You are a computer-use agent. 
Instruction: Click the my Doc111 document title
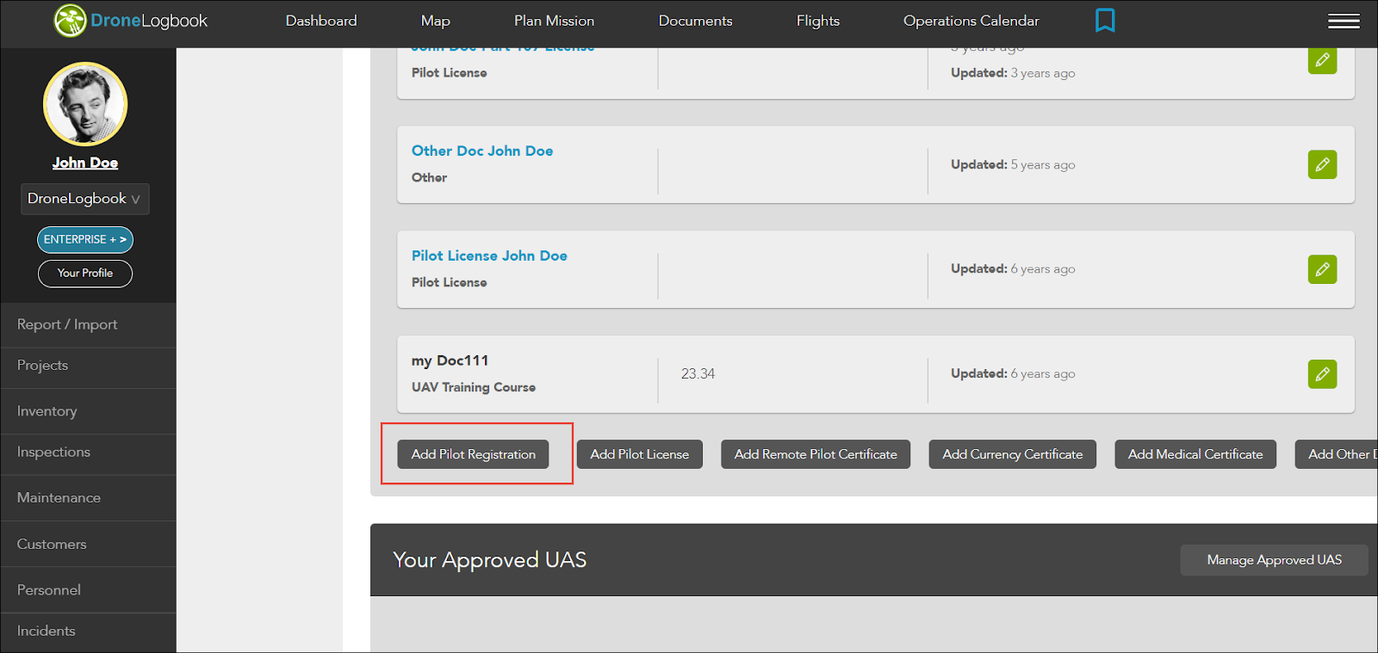[x=450, y=360]
